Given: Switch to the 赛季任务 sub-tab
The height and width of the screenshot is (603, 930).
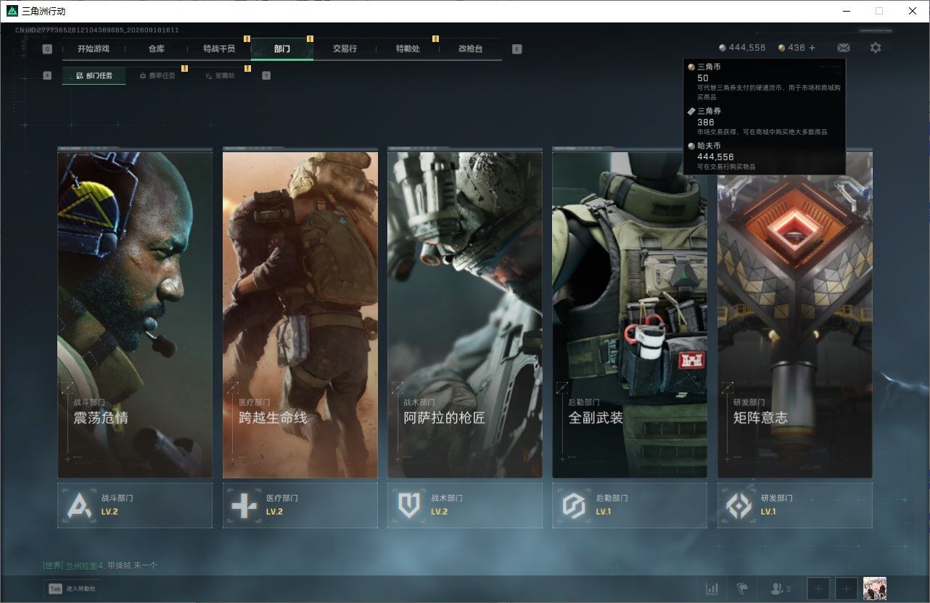Looking at the screenshot, I should click(157, 75).
